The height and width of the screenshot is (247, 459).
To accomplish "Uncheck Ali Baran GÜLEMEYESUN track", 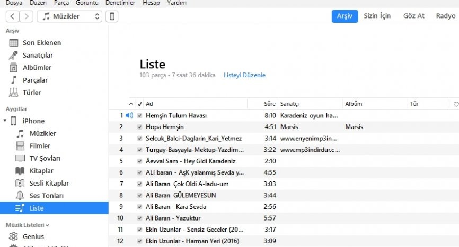I will [x=139, y=195].
